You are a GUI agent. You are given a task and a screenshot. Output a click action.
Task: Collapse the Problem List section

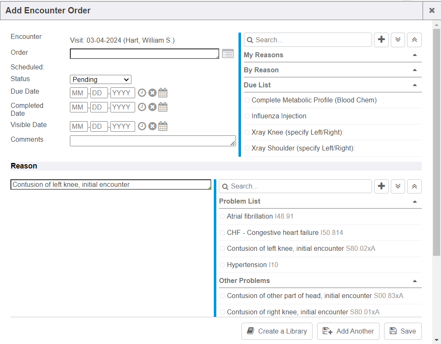(x=415, y=201)
